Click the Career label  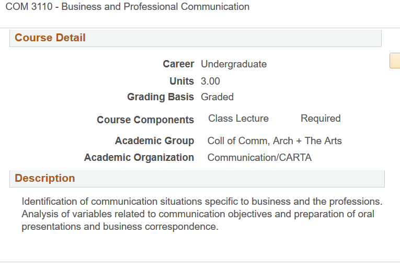(178, 64)
